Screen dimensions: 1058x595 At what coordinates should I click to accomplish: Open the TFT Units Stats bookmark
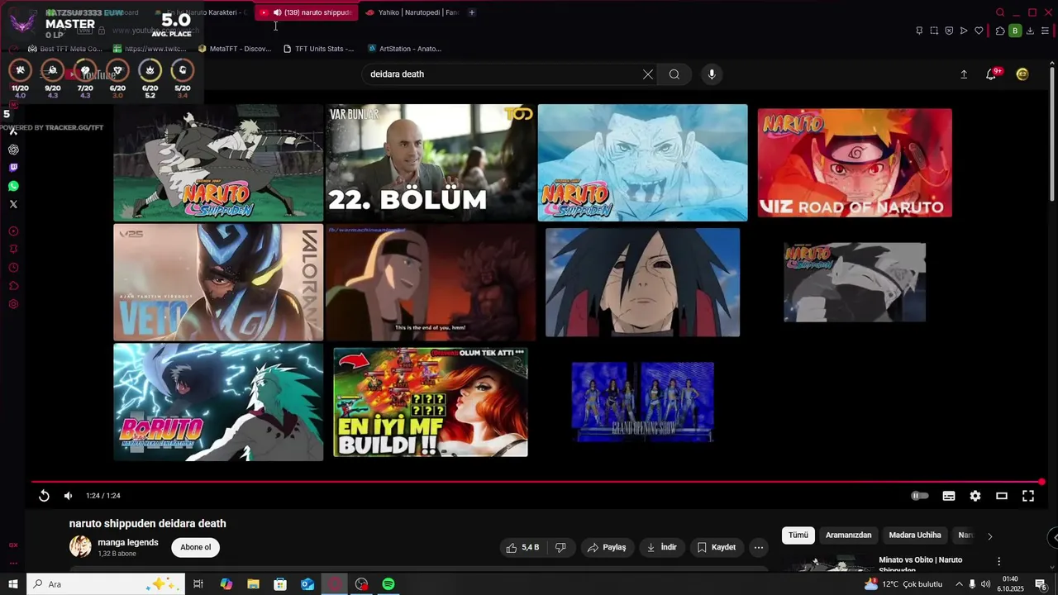click(318, 49)
